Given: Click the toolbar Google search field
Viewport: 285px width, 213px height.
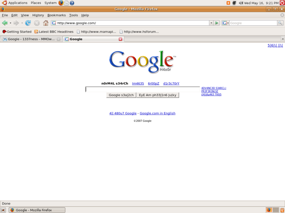Looking at the screenshot, I should [x=253, y=23].
